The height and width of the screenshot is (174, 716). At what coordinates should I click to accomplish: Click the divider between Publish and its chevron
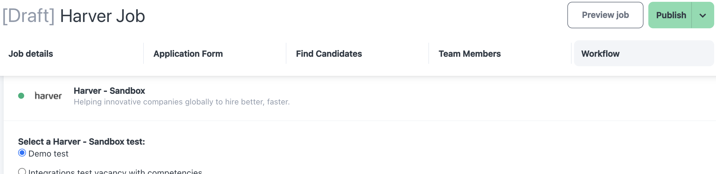[x=692, y=15]
